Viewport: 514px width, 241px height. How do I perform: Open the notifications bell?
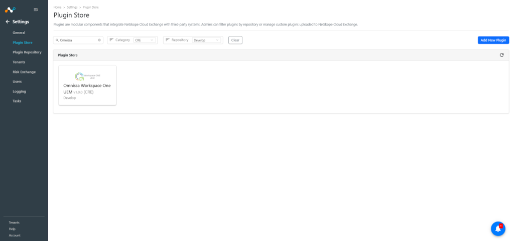498,228
